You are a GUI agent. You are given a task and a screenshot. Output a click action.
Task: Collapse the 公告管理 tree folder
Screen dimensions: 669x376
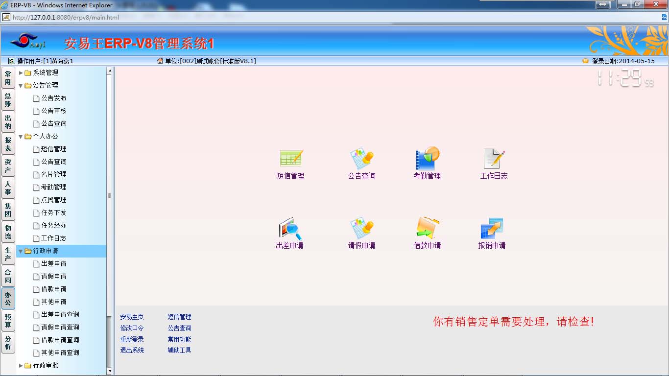[21, 85]
